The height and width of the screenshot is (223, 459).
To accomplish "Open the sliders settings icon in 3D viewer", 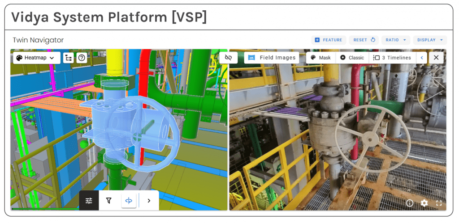I will [89, 201].
